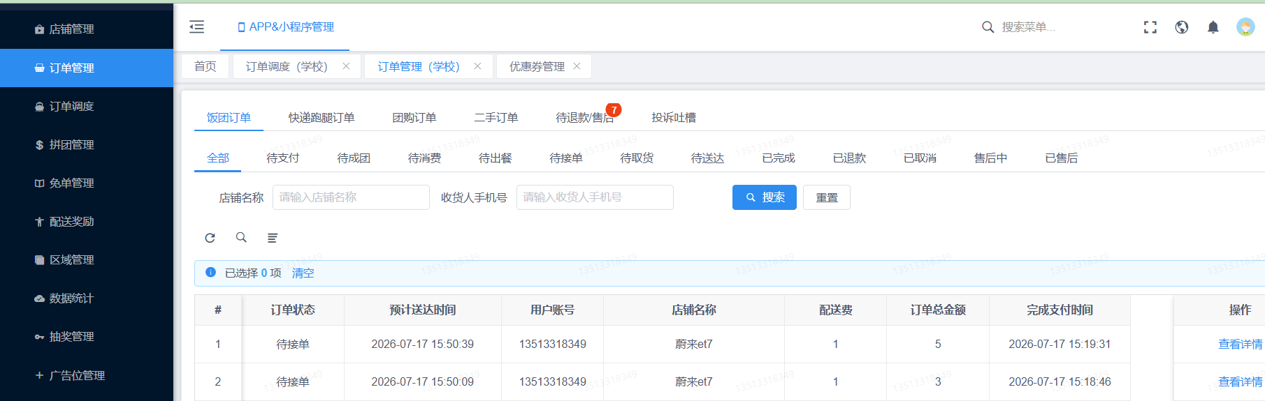Switch to the 待退款/售后 tab
The height and width of the screenshot is (401, 1265).
[585, 118]
